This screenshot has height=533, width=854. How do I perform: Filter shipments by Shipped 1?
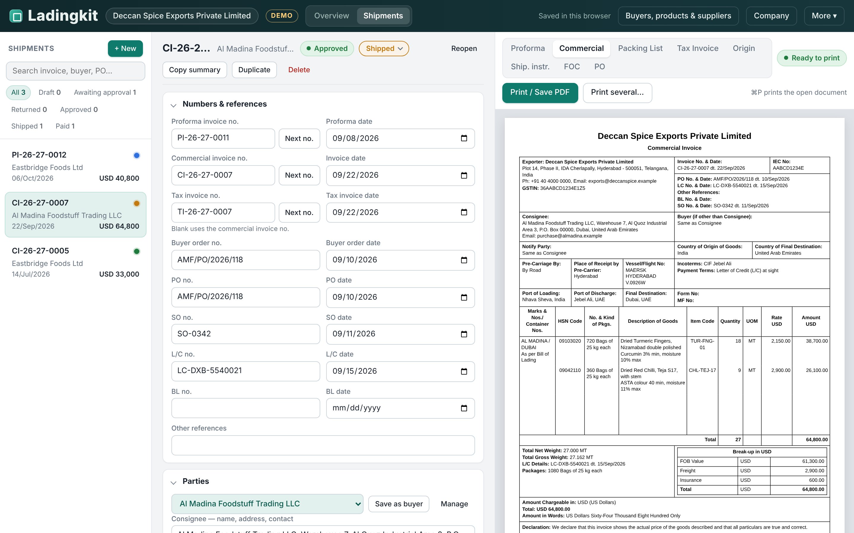click(27, 126)
